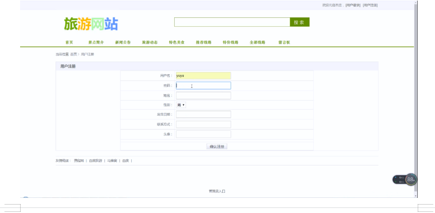Click the 出生日期 birth date field
Viewport: 435px width, 213px height.
coord(203,115)
